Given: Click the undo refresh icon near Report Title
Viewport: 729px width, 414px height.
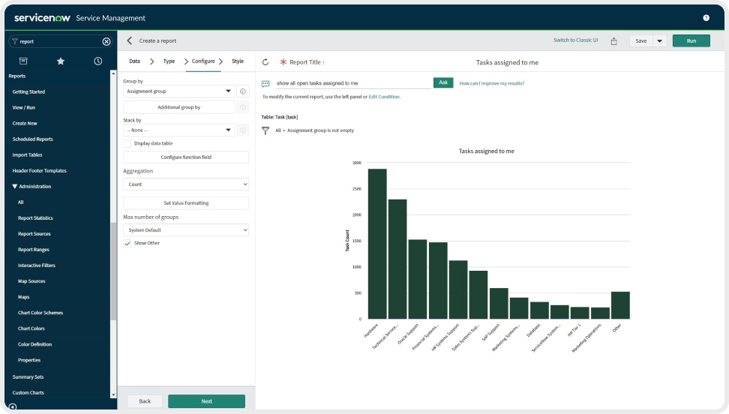Looking at the screenshot, I should coord(265,62).
